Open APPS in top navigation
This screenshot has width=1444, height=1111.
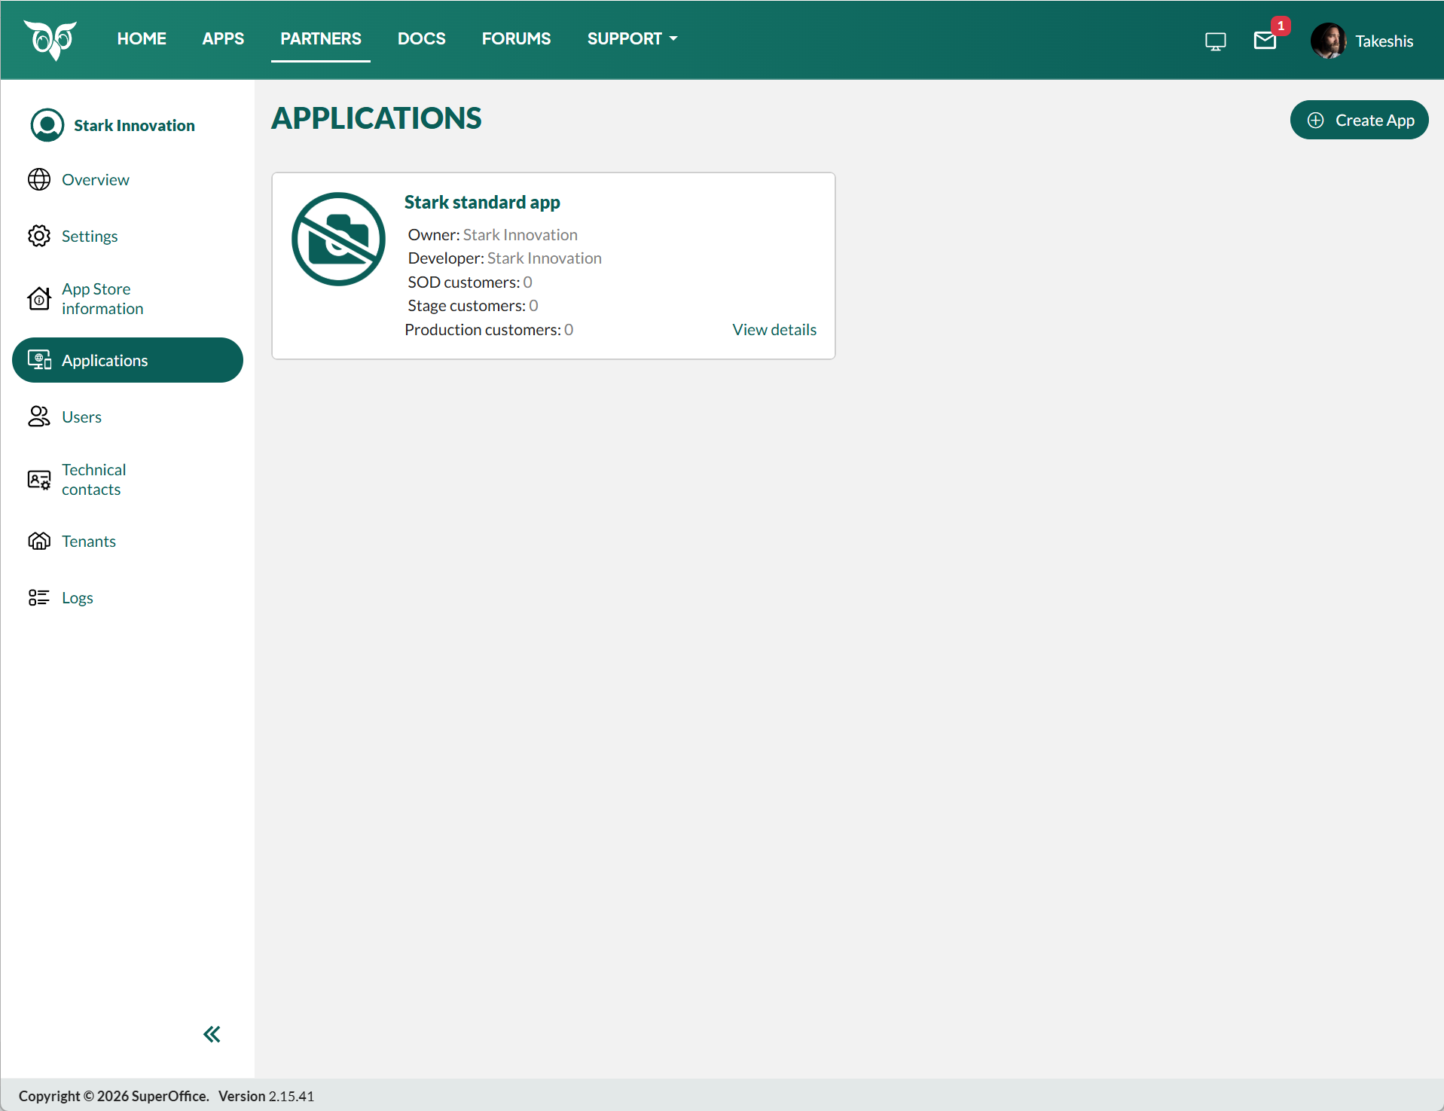click(x=223, y=38)
